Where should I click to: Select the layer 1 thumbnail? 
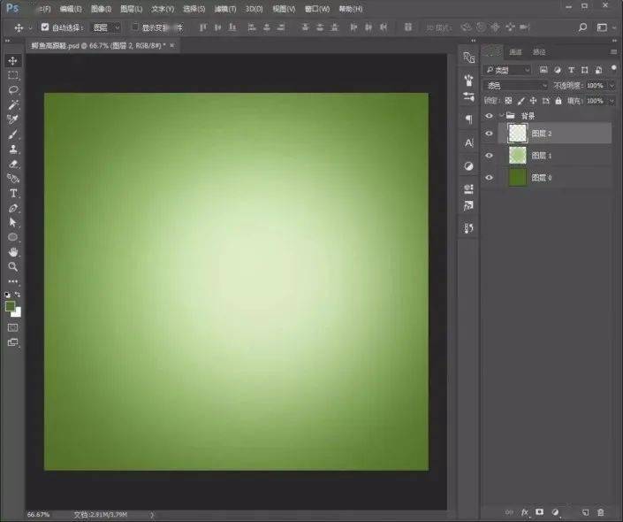tap(517, 155)
